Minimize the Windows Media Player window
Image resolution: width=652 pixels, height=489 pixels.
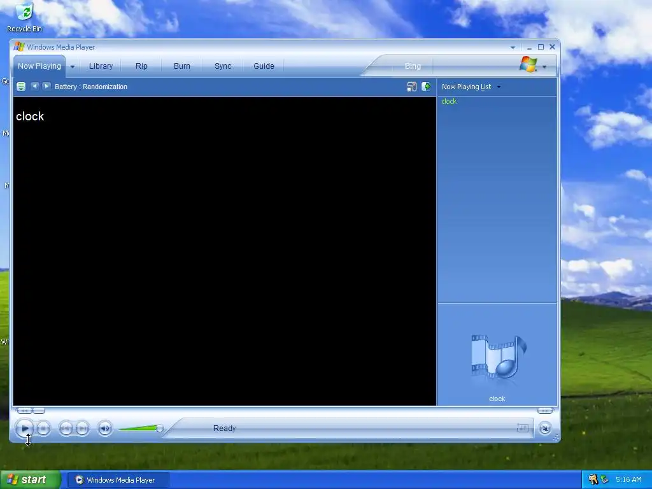click(529, 47)
